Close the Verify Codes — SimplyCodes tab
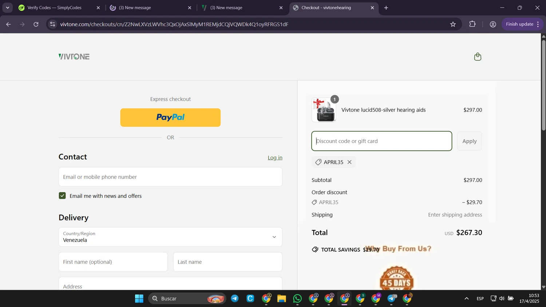Viewport: 546px width, 307px height. click(x=98, y=8)
